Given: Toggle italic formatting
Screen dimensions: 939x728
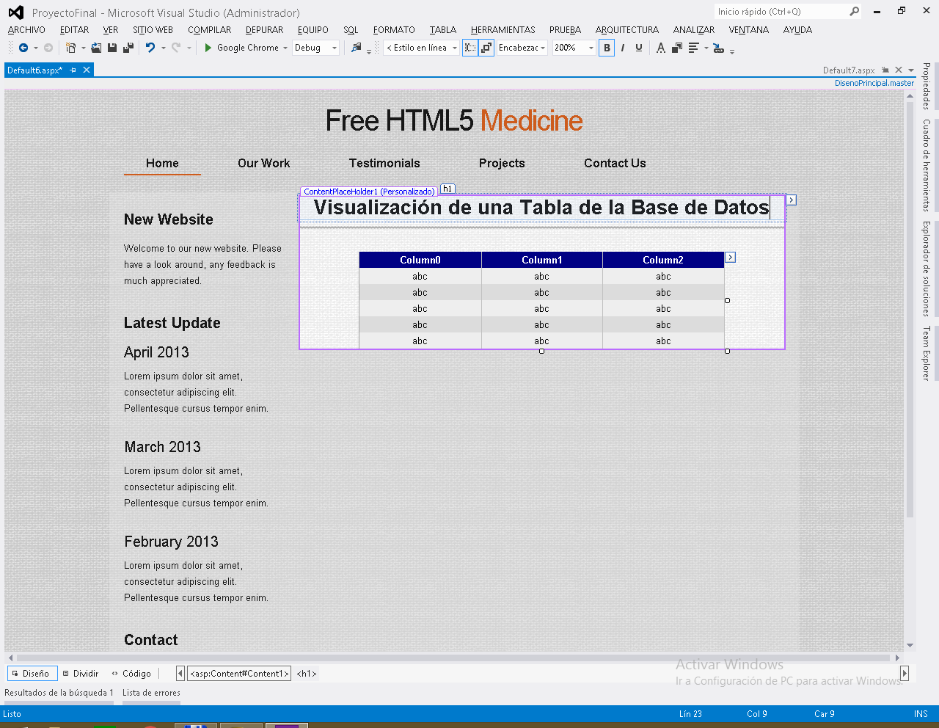Looking at the screenshot, I should pyautogui.click(x=622, y=47).
